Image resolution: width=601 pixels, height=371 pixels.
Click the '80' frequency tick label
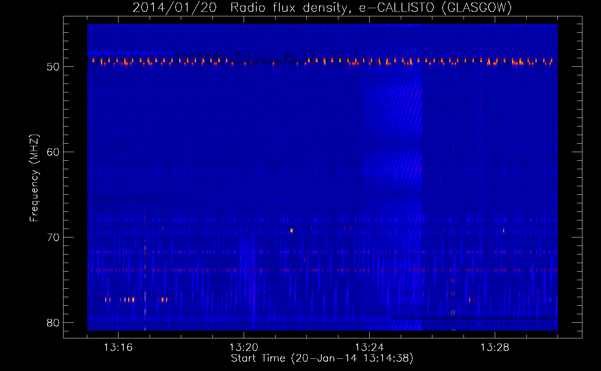(53, 323)
